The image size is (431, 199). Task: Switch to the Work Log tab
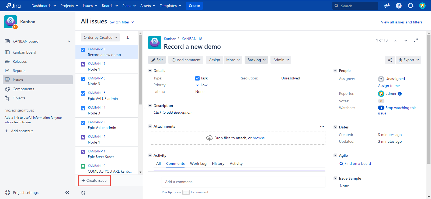(198, 163)
